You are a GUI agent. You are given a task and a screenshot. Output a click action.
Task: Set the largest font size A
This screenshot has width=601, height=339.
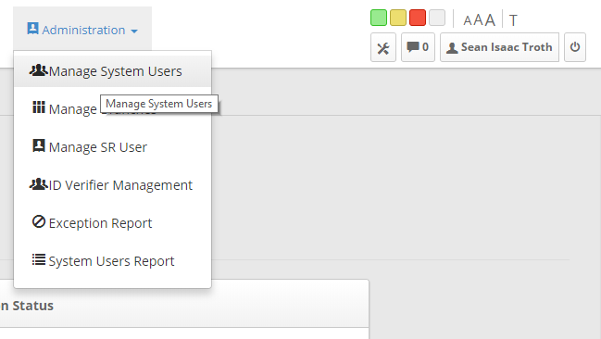point(490,19)
